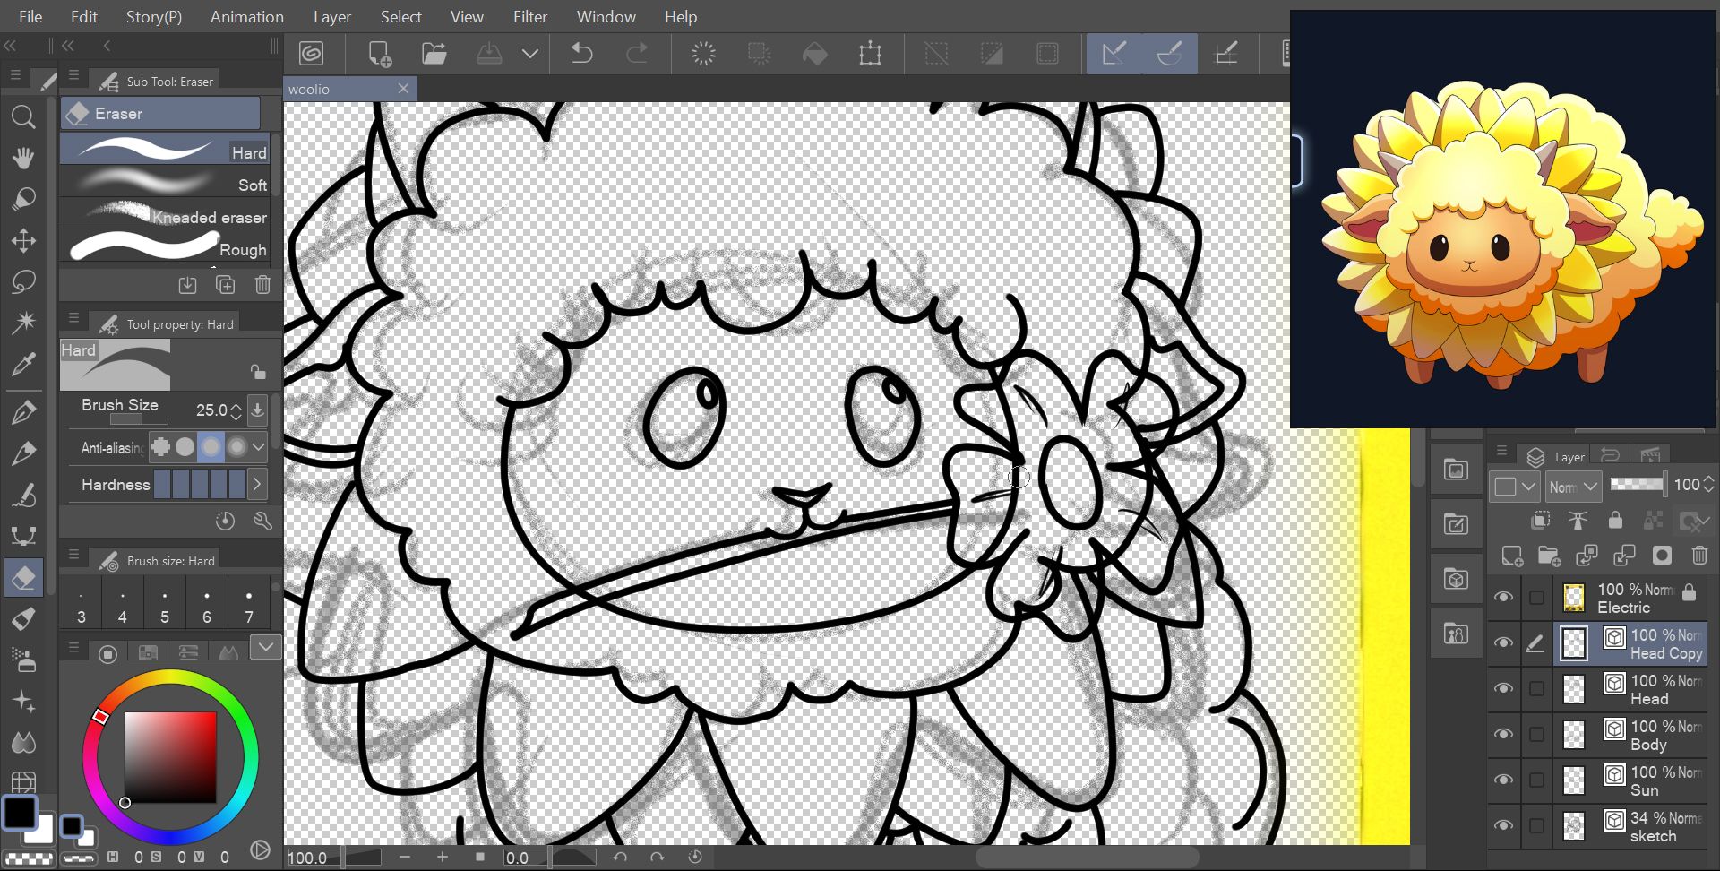
Task: Expand the color panel dropdown arrow
Action: click(x=266, y=647)
